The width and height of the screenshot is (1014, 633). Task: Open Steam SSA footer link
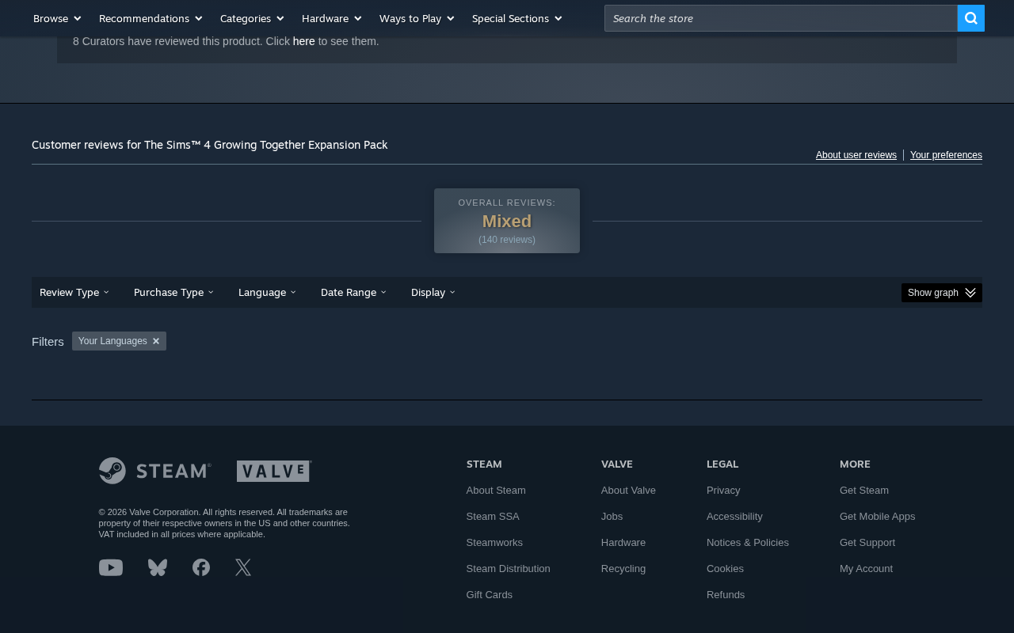coord(493,517)
